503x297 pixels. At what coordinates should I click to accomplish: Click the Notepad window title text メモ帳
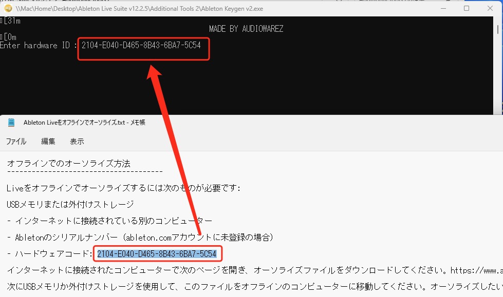tap(138, 123)
